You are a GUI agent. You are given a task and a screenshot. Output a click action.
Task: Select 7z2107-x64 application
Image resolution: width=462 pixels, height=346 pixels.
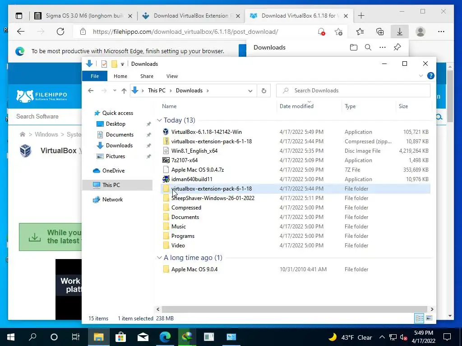185,160
